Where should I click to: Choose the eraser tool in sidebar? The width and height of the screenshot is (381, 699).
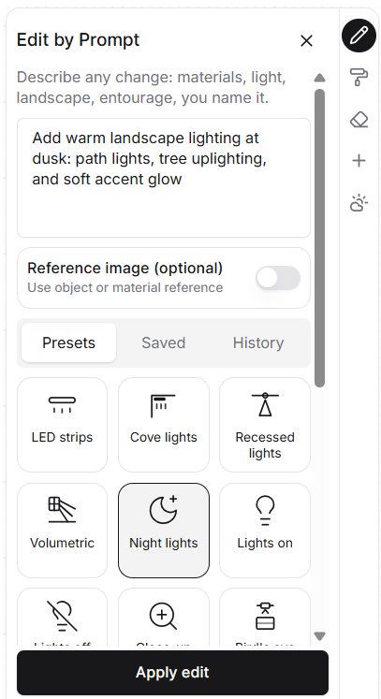click(359, 120)
